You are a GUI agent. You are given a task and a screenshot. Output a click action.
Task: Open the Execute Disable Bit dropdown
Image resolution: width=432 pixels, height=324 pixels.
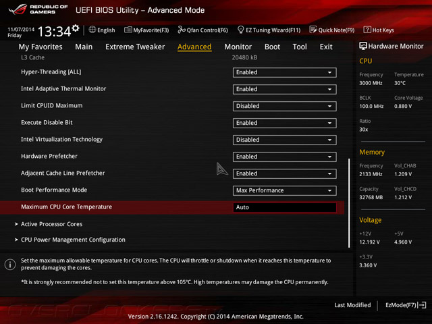tap(284, 123)
